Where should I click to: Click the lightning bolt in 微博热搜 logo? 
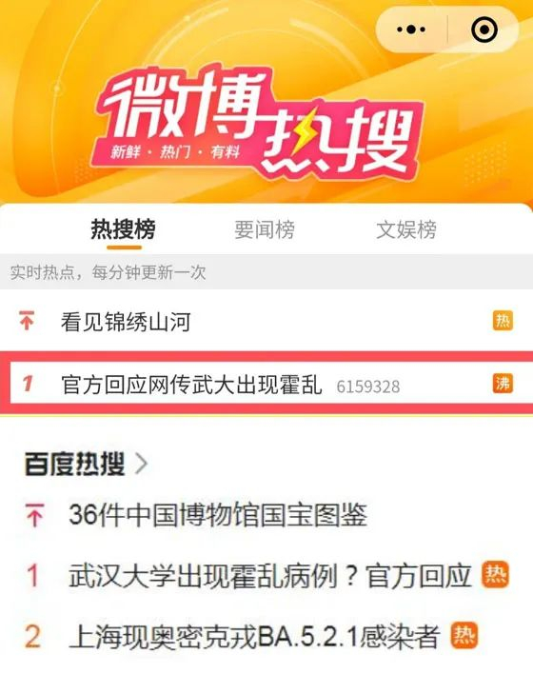[304, 130]
